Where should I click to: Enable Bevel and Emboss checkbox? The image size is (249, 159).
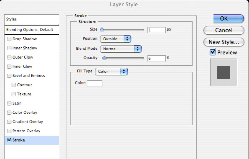pos(9,76)
